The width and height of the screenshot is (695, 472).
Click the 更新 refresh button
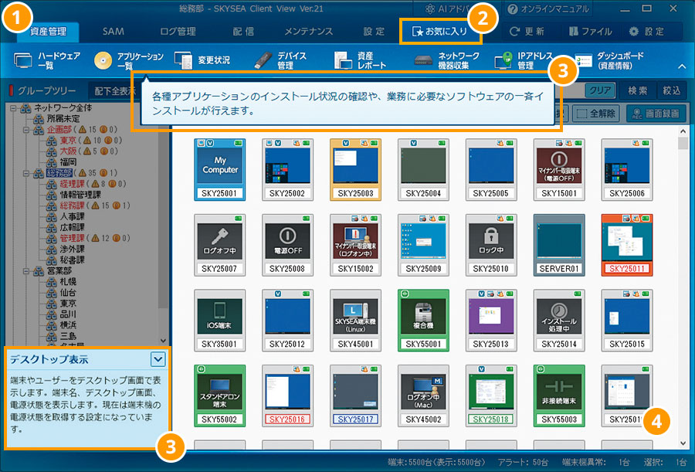[x=527, y=32]
